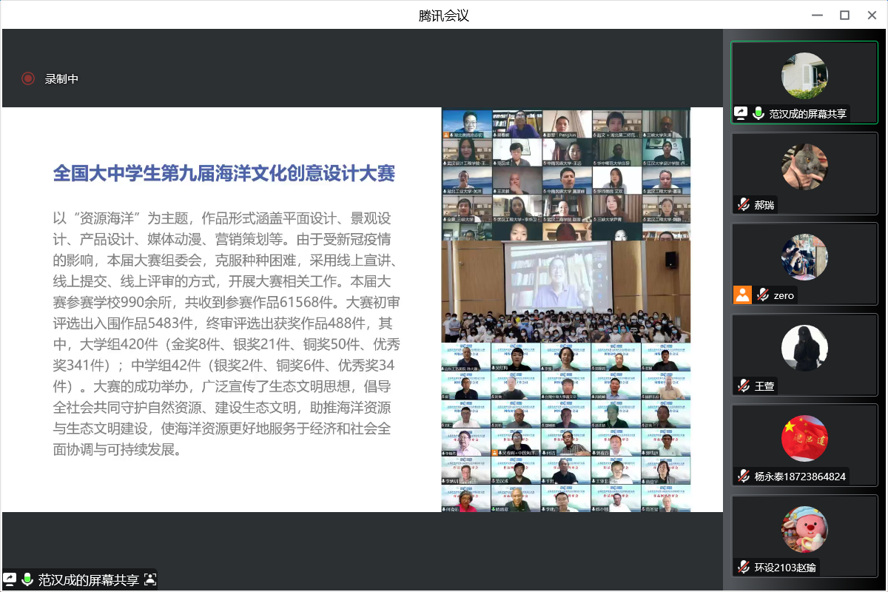Click muted microphone icon beside 王萱
This screenshot has width=888, height=592.
click(744, 386)
